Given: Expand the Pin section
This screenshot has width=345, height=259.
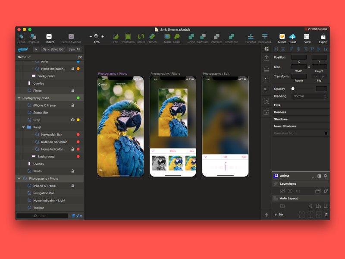Looking at the screenshot, I should tap(276, 215).
